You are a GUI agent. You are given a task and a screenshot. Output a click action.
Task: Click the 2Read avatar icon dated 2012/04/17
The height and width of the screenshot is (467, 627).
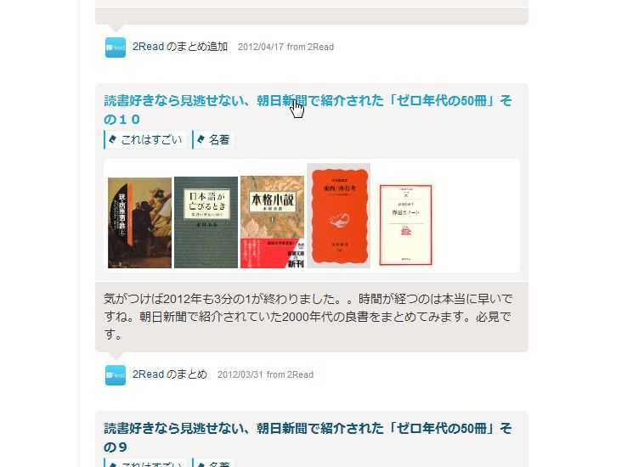tap(116, 48)
